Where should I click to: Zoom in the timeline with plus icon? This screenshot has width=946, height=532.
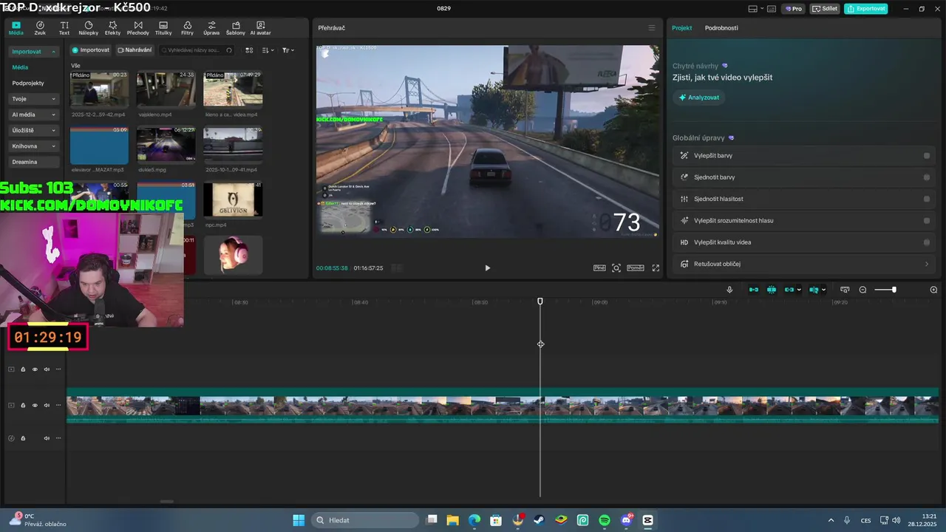click(x=933, y=290)
